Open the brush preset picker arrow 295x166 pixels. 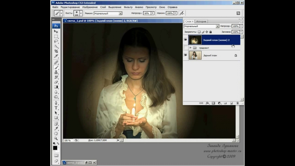click(x=81, y=13)
